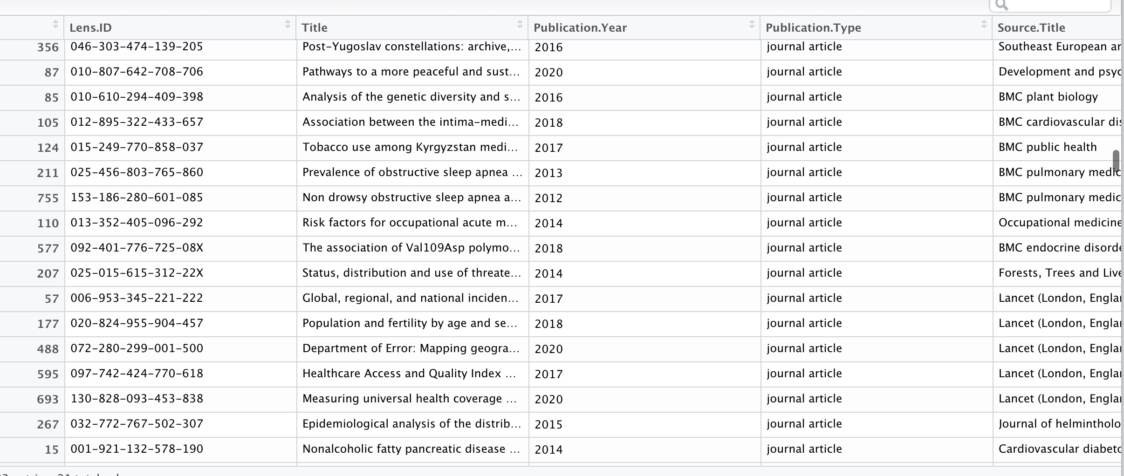Click Lens ID 012-895-322-433-657

pos(137,122)
